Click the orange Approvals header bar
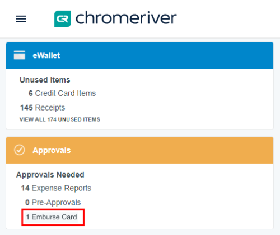This screenshot has height=235, width=280. point(139,150)
